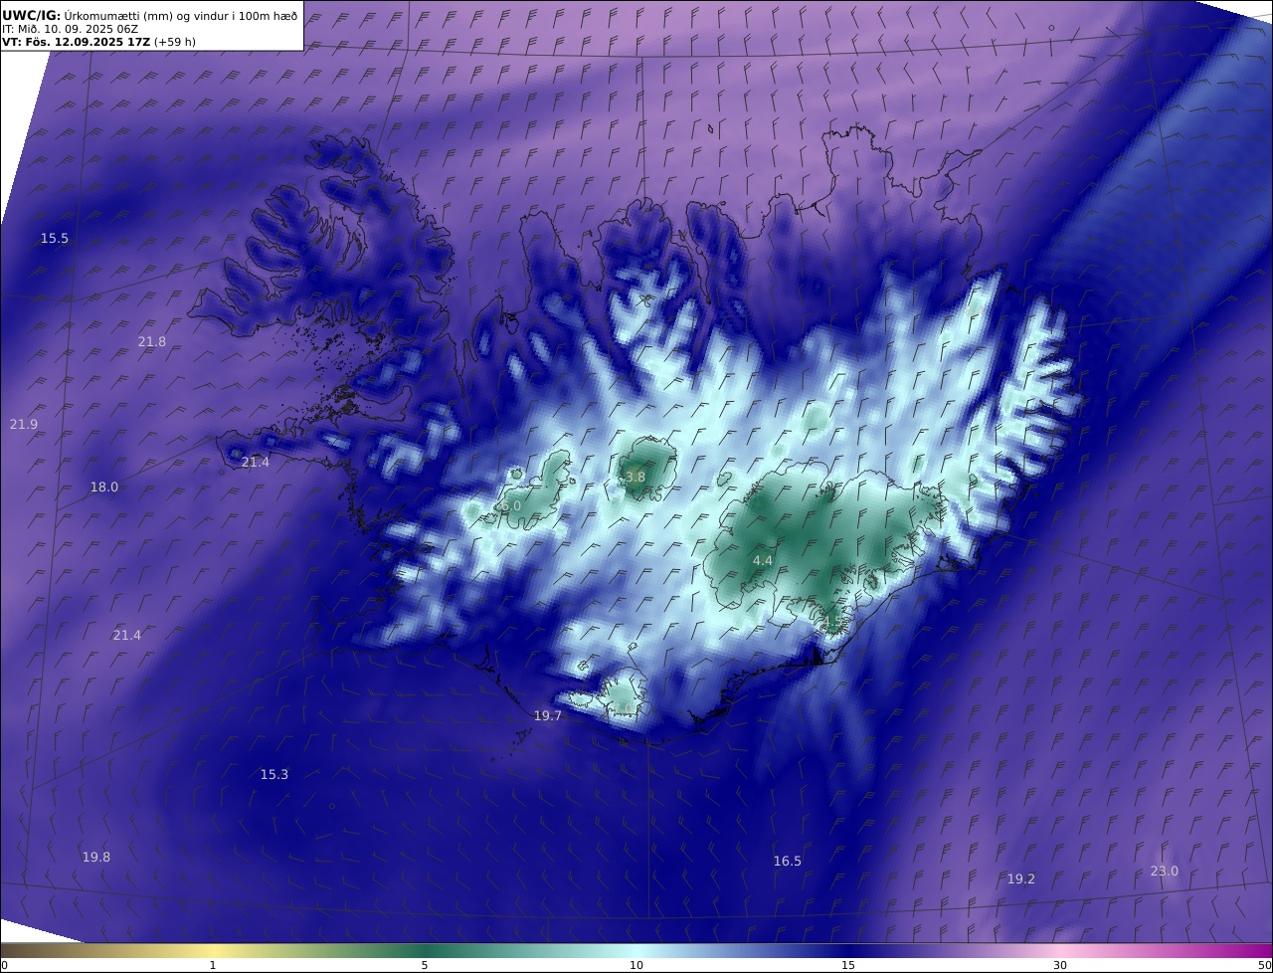Click the 23.0 value label on the map
Image resolution: width=1273 pixels, height=973 pixels.
pos(1165,872)
